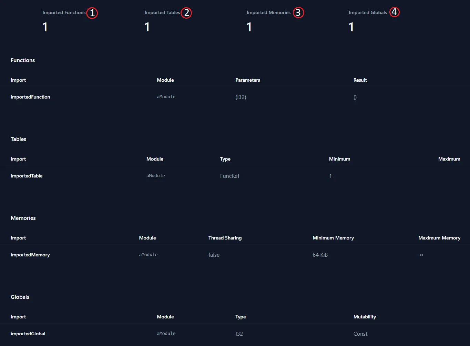
Task: Click the Imported Globals stat label
Action: 368,12
